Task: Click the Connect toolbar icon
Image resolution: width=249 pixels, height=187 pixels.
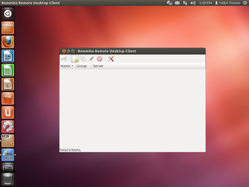Action: (64, 59)
